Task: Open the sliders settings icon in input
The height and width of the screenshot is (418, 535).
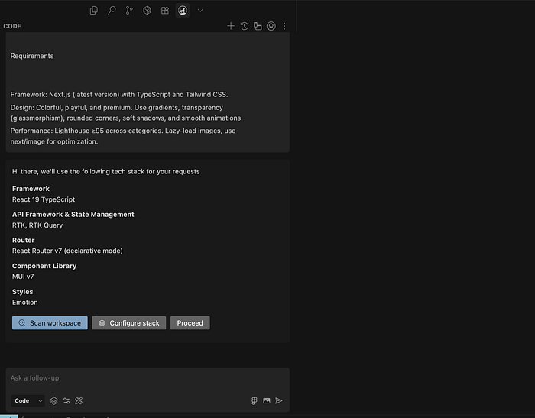Action: (66, 400)
